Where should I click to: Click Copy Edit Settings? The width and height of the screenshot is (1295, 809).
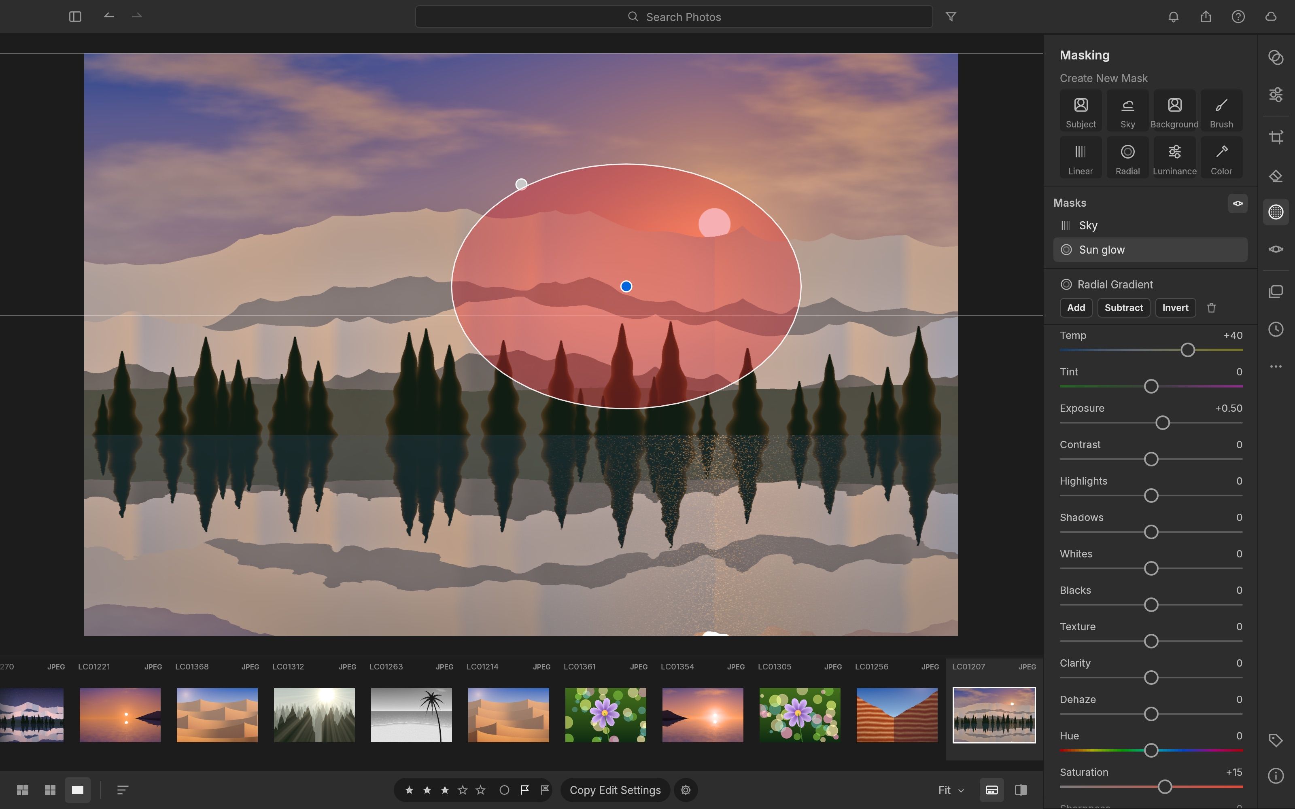615,790
